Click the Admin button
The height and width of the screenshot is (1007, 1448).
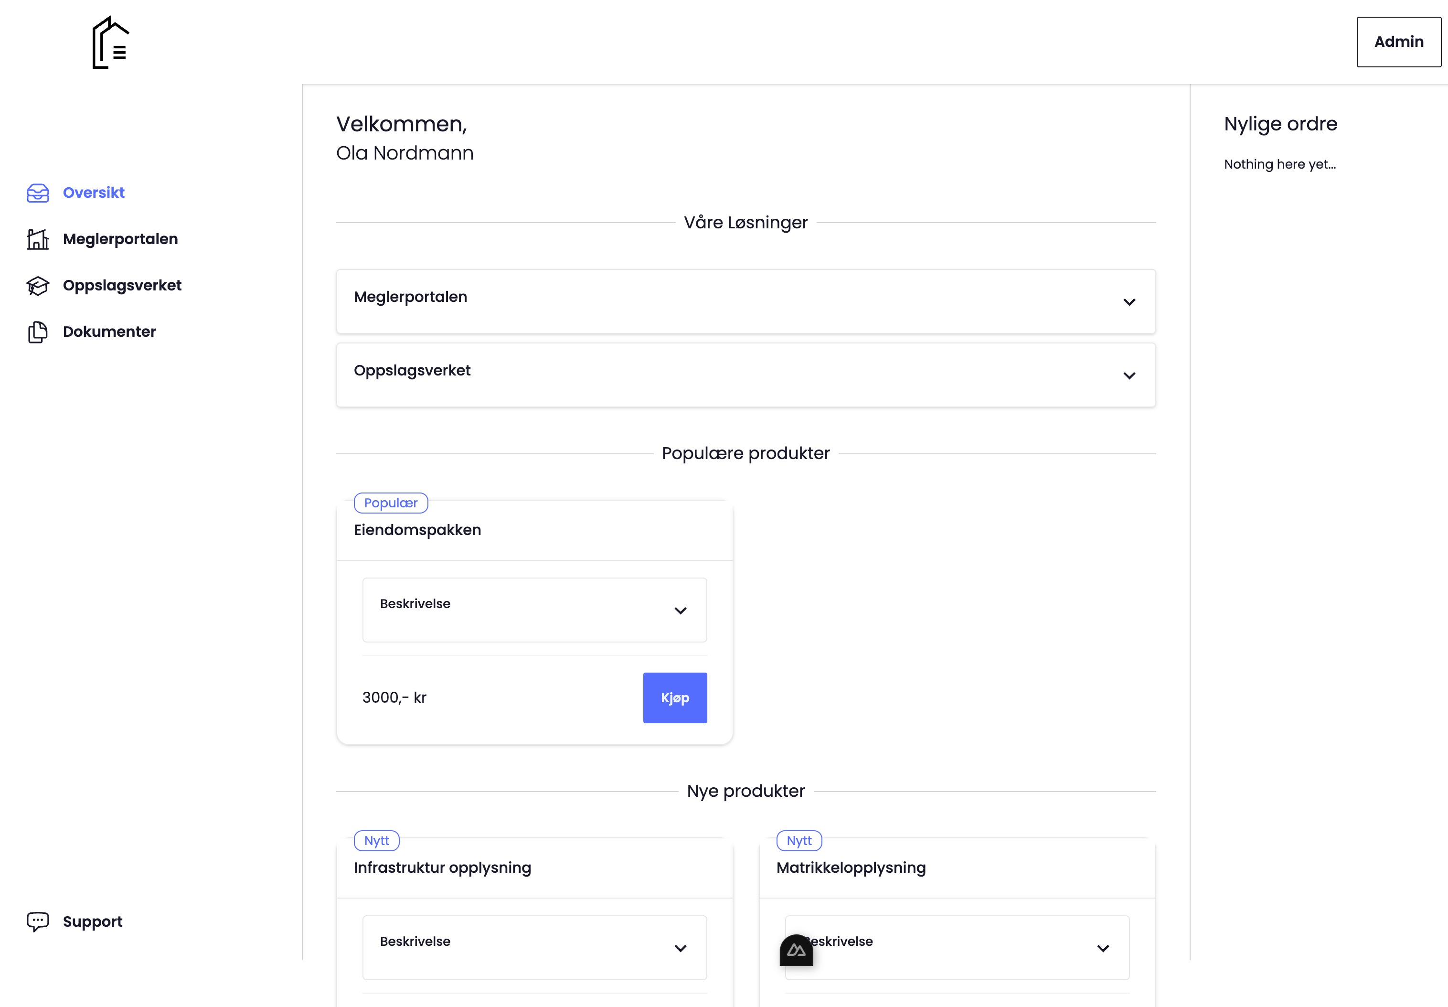pos(1398,42)
